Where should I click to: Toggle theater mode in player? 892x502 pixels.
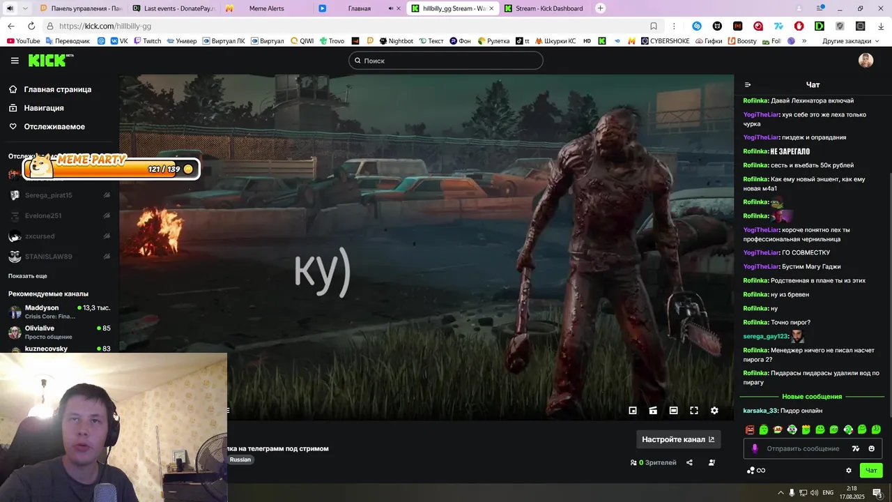(x=673, y=411)
